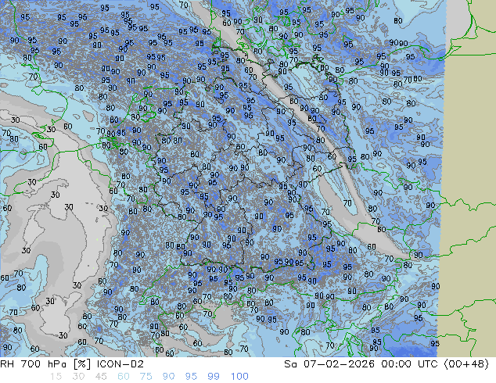496x383 pixels.
Task: Select the 45 value in the color legend
Action: [x=101, y=377]
